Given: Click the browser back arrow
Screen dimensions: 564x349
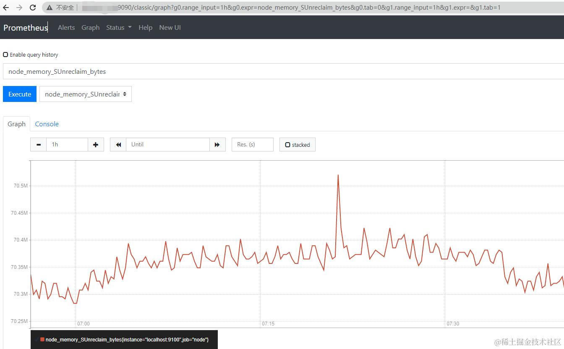Looking at the screenshot, I should click(x=6, y=8).
